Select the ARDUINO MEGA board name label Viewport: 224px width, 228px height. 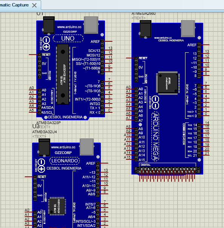156,137
